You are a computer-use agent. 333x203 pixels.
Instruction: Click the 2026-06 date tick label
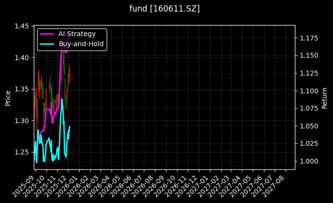click(122, 186)
